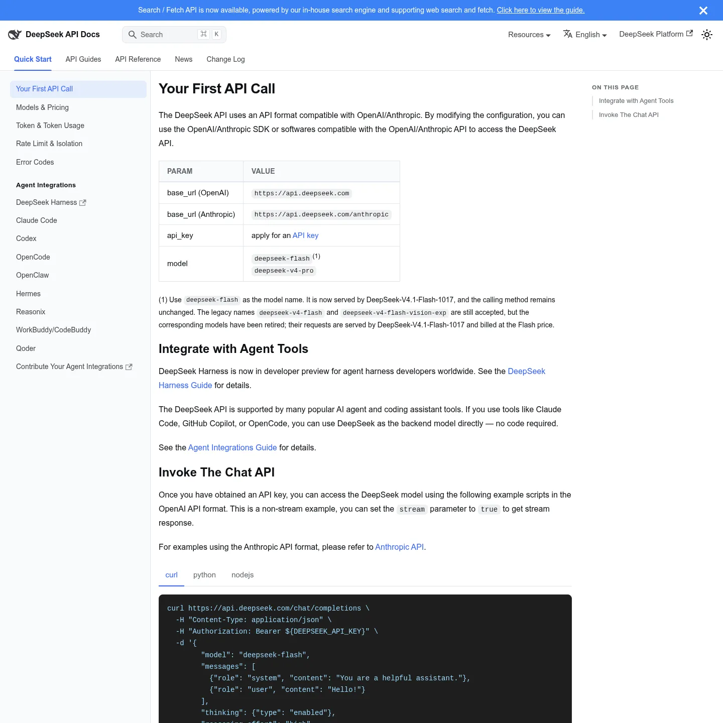Toggle the light/dark theme sun icon
Image resolution: width=723 pixels, height=723 pixels.
pos(707,35)
